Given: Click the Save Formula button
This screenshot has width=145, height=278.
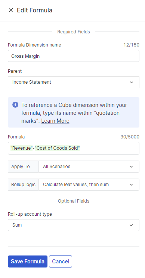Looking at the screenshot, I should [28, 261].
